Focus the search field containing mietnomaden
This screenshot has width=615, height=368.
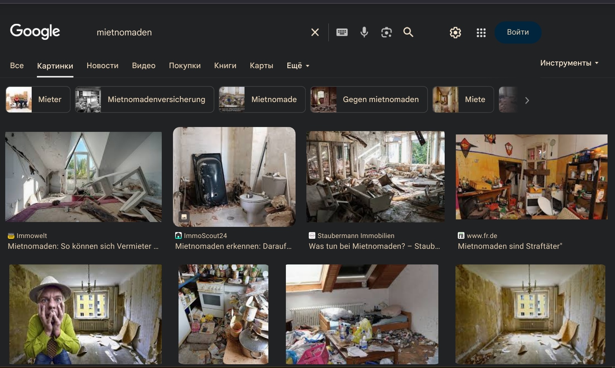point(199,32)
